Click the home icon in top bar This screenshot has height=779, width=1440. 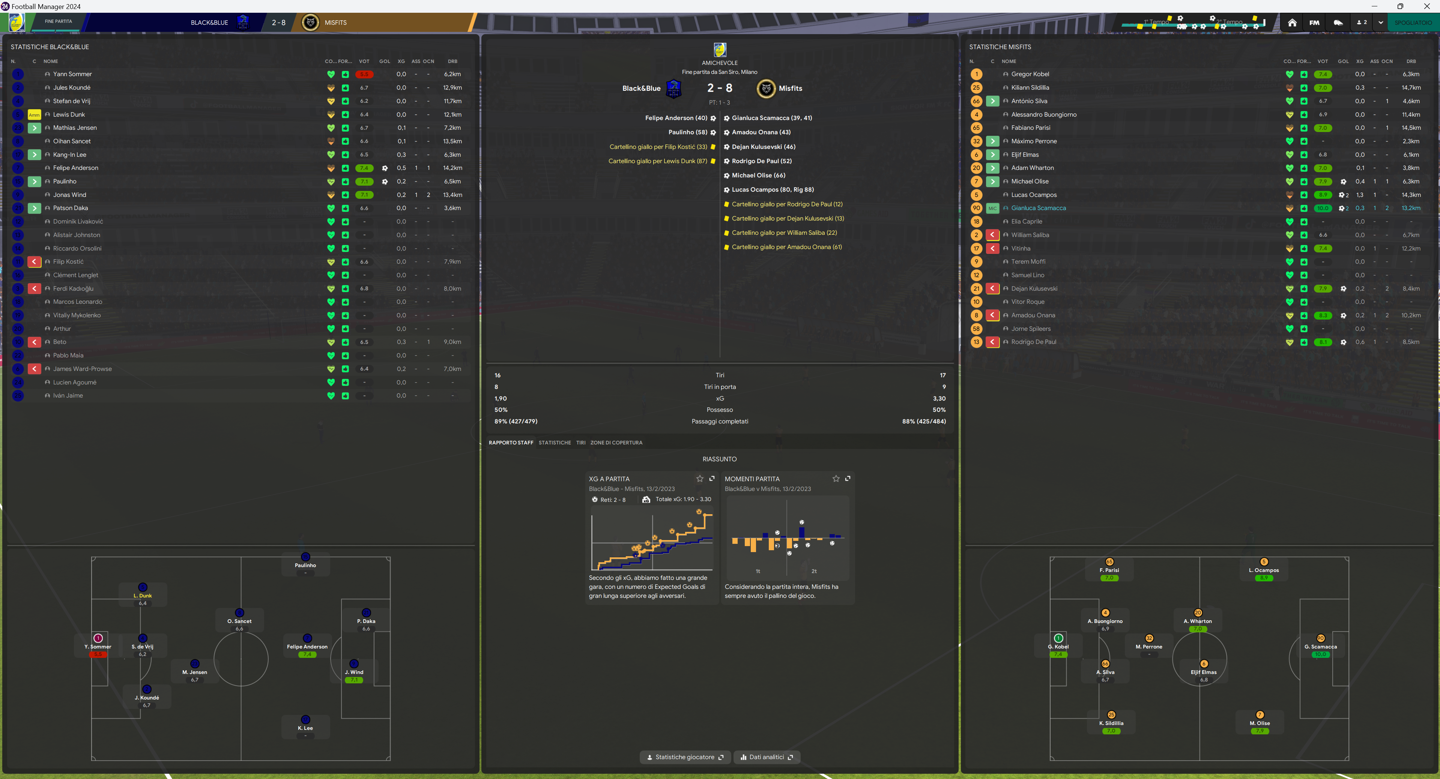[1292, 23]
